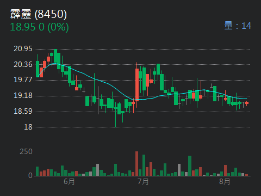
Task: Click the volume label 量 : 14
Action: click(x=238, y=26)
